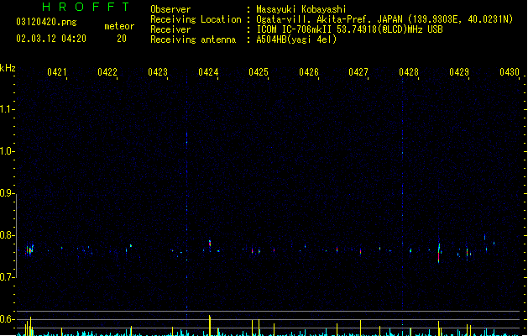Screen dimensions: 528x336
Task: Click the meteor count value 20
Action: pyautogui.click(x=122, y=39)
